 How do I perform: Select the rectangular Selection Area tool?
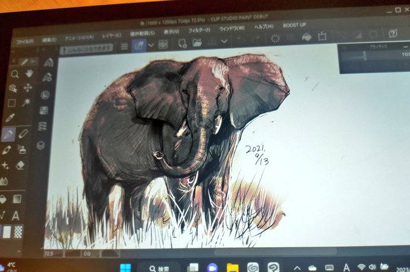tap(12, 103)
